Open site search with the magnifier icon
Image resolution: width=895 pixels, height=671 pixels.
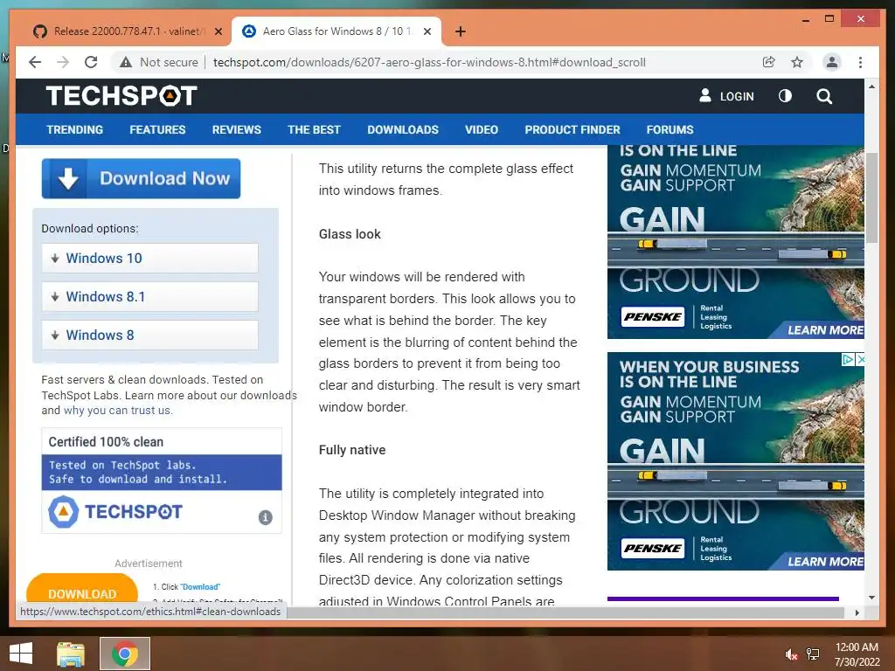point(824,96)
